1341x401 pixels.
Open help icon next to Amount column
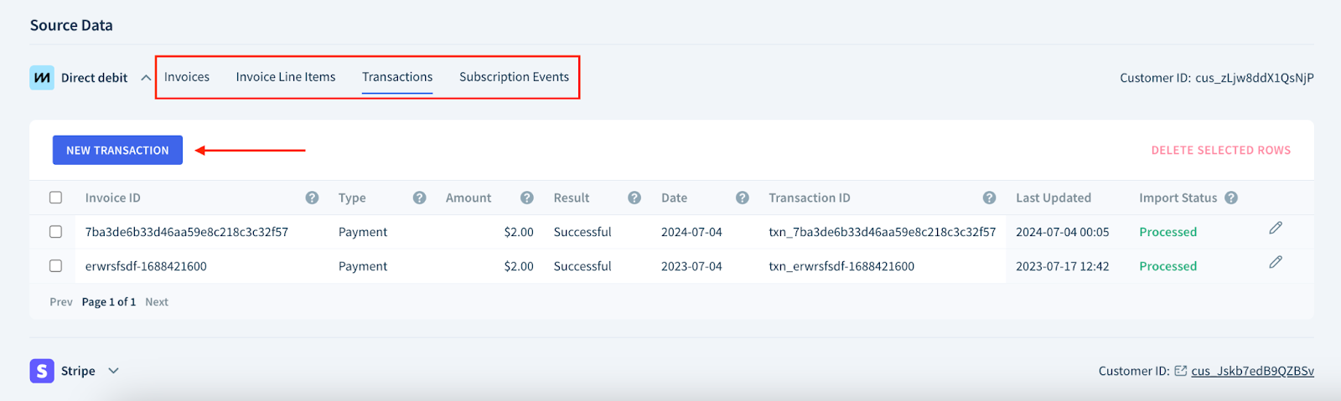click(x=526, y=198)
